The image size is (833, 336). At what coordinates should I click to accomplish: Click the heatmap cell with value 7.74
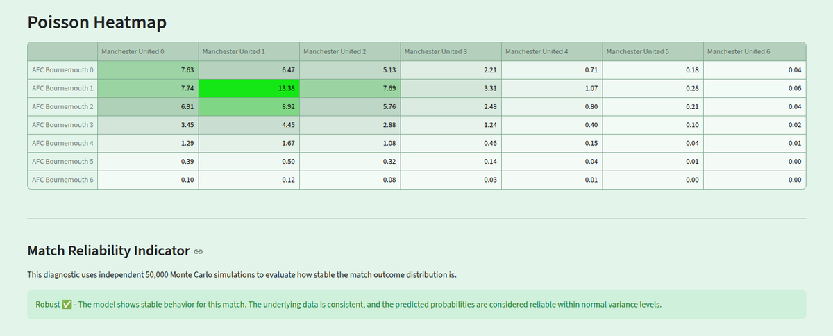tap(148, 88)
